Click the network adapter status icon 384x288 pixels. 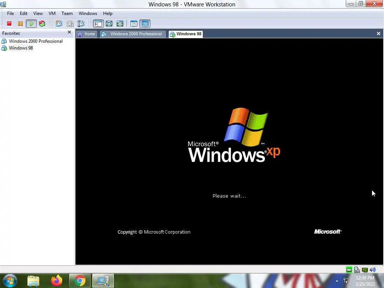[364, 270]
